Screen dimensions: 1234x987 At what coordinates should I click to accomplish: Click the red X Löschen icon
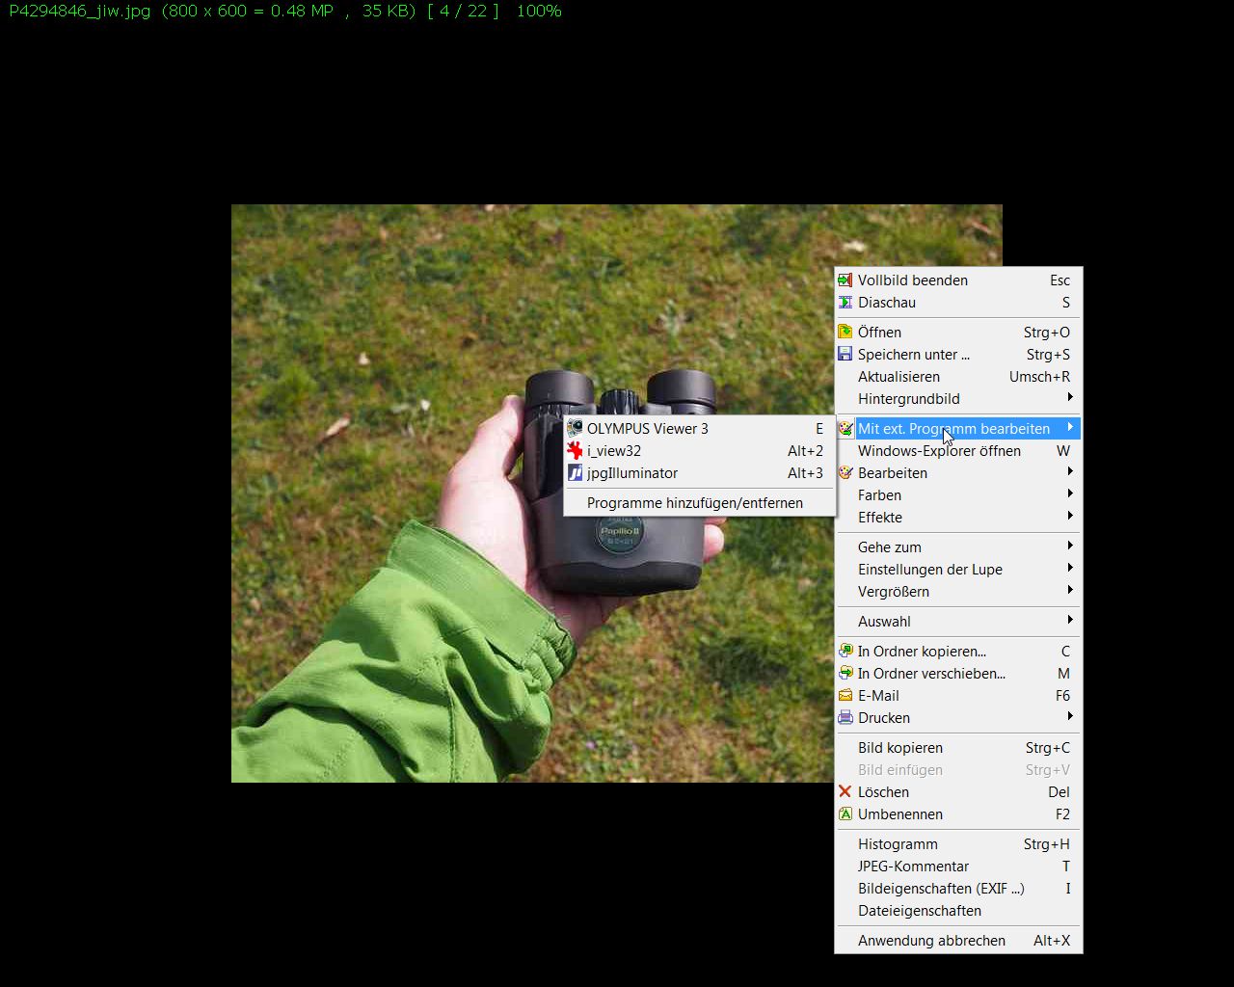(845, 792)
